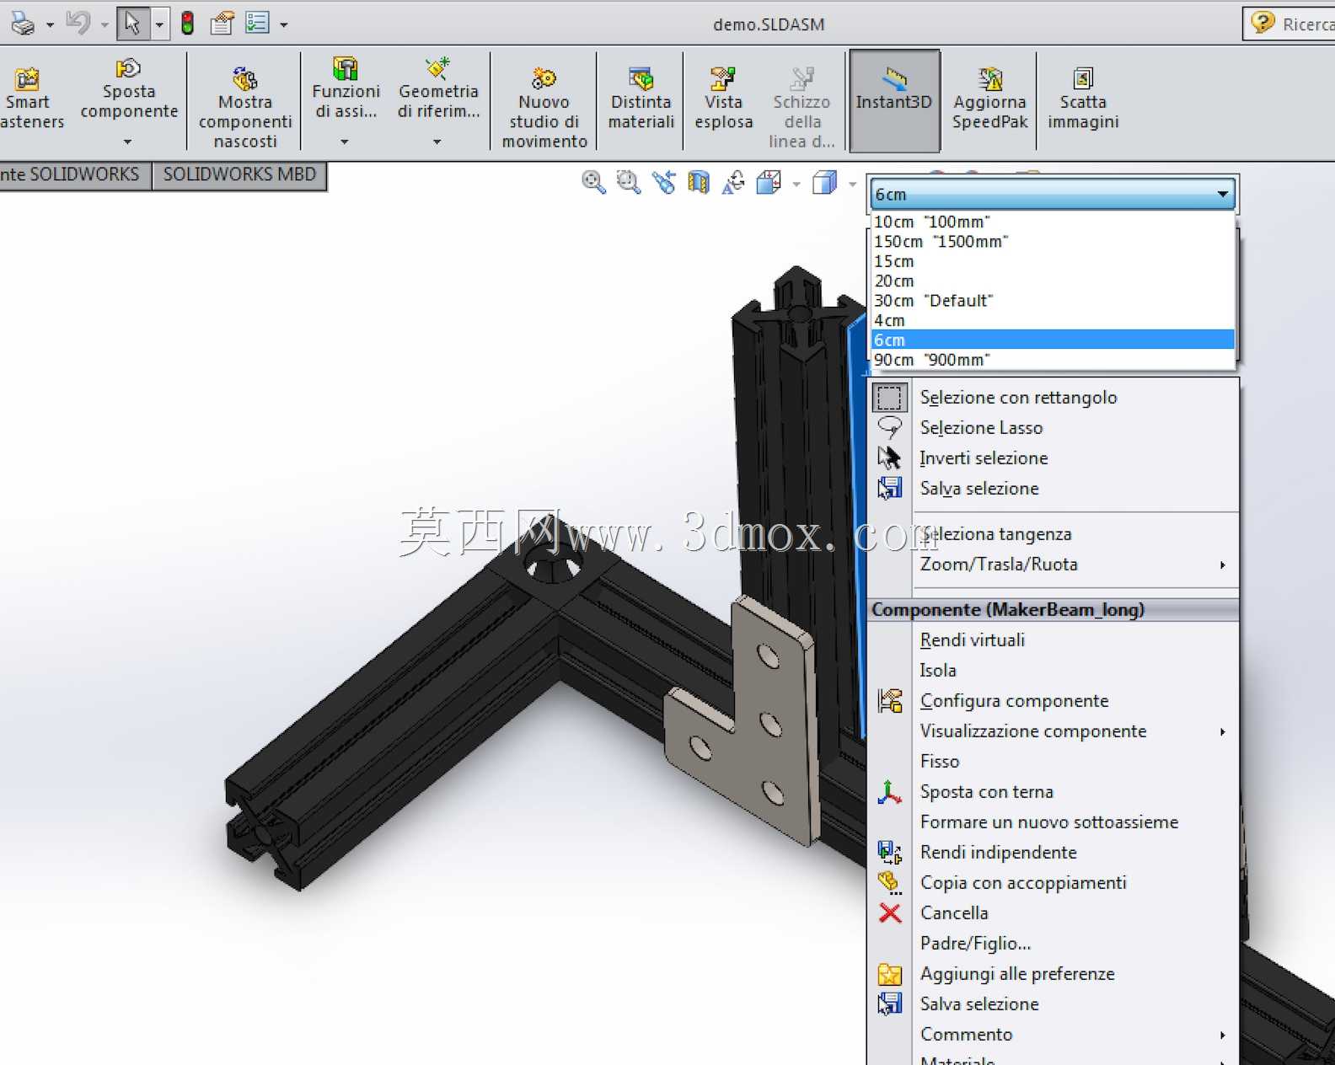Image resolution: width=1335 pixels, height=1065 pixels.
Task: Enable Selezione con rettangolo mode
Action: click(1018, 398)
